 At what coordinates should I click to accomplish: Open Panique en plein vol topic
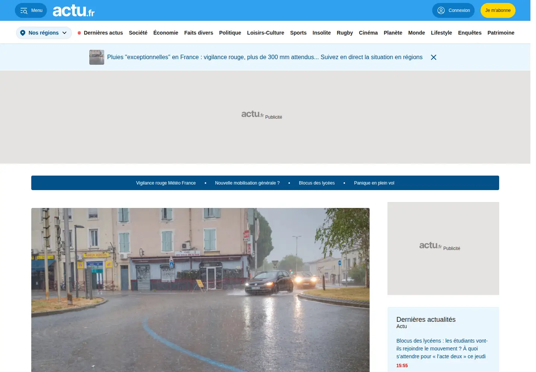[374, 183]
